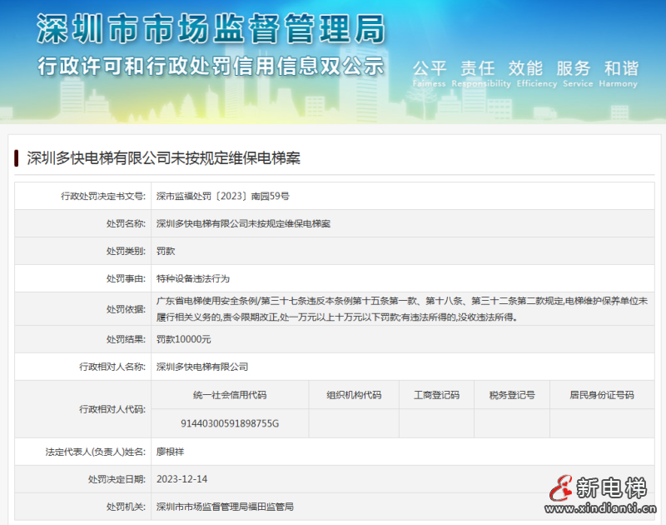
Task: Select the 廖根祥 legal representative name
Action: tap(172, 451)
